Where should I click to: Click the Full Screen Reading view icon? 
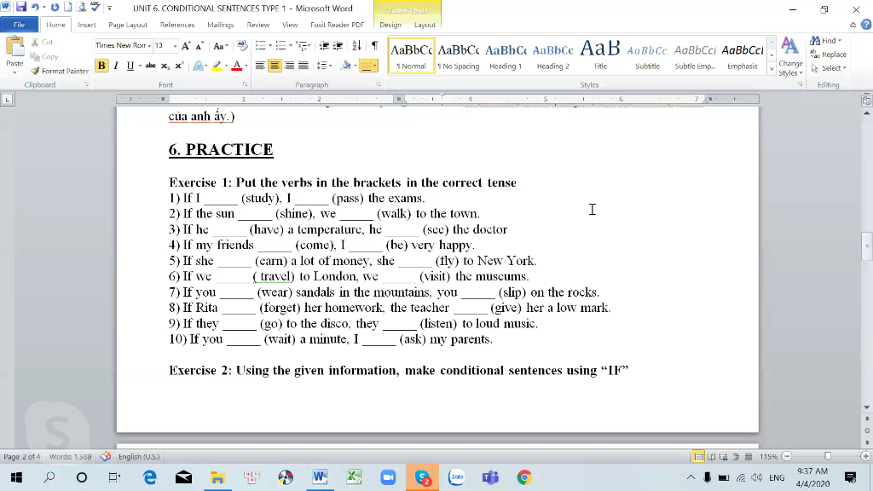tap(712, 457)
